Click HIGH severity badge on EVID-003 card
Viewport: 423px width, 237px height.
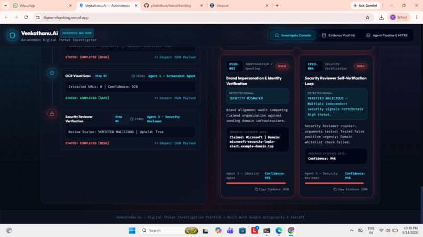(x=282, y=66)
